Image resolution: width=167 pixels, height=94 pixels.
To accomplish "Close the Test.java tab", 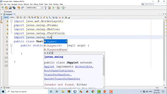I will click(x=14, y=14).
